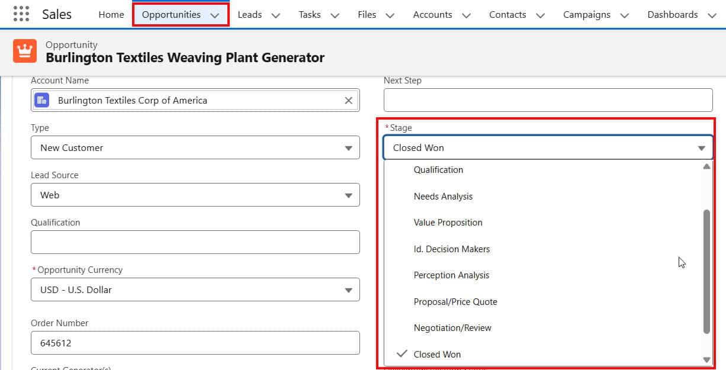Open the Type picklist dropdown arrow

[348, 147]
